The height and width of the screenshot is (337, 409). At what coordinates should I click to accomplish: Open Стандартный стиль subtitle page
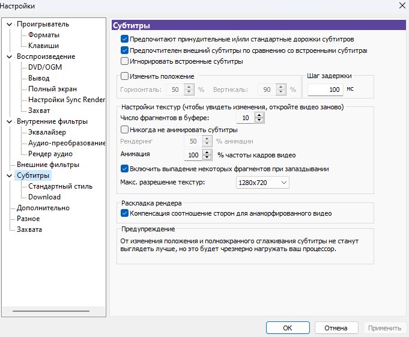(x=60, y=186)
